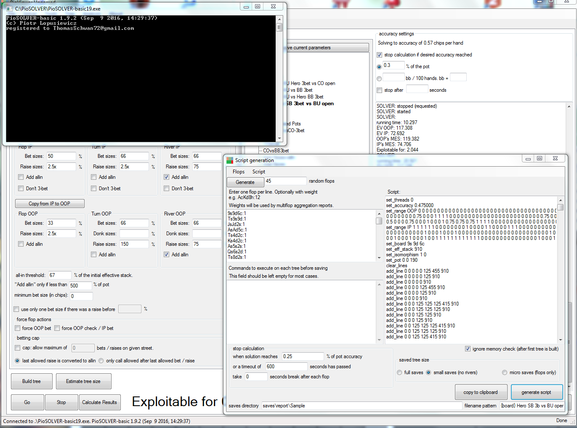Enable force OOP bet checkbox
The height and width of the screenshot is (428, 577).
pos(18,328)
